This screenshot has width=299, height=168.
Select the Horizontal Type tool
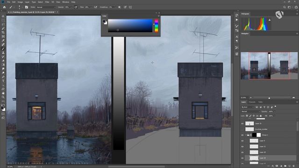pos(3,81)
